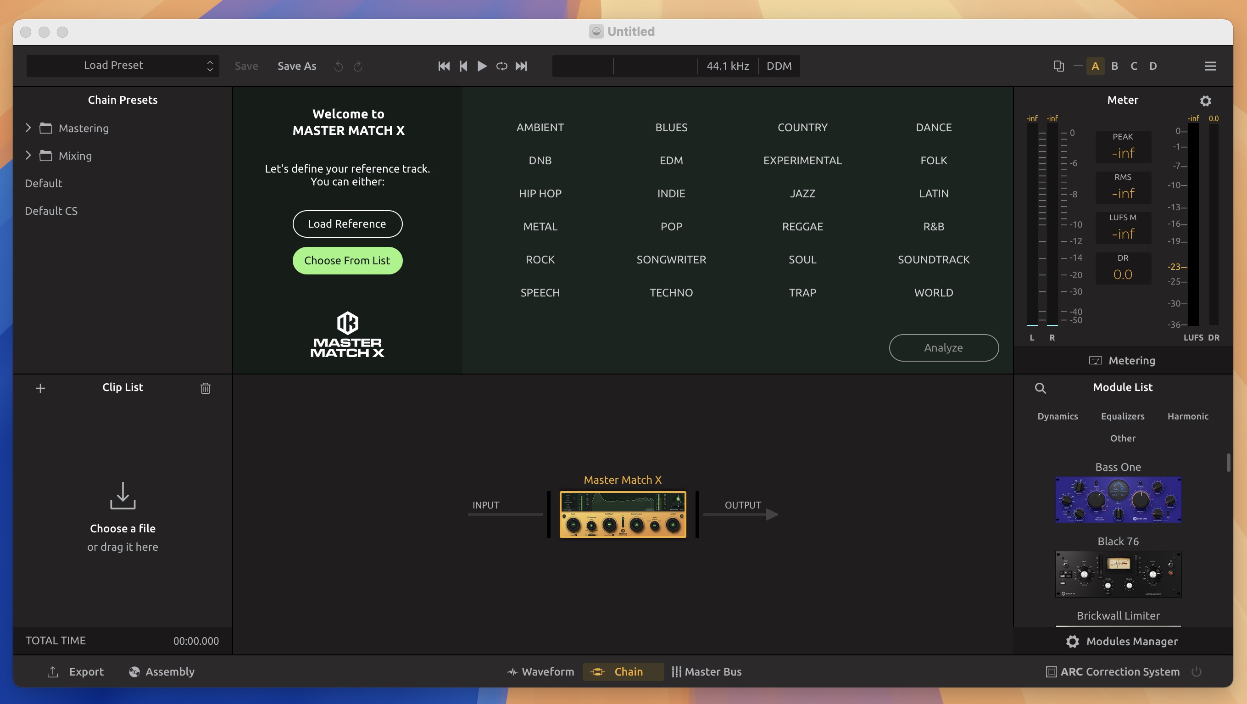Select the Default chain preset
The image size is (1247, 704).
tap(44, 183)
